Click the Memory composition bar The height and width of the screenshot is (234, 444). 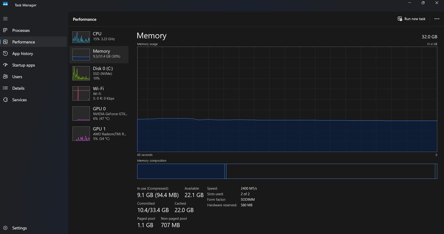click(x=287, y=171)
